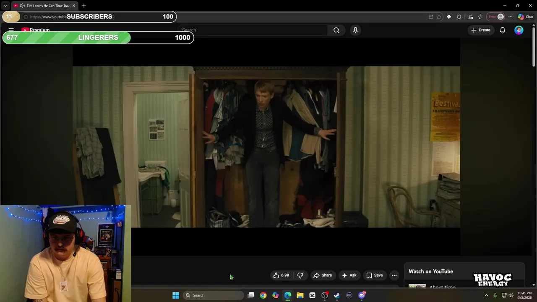Share the video

point(323,275)
